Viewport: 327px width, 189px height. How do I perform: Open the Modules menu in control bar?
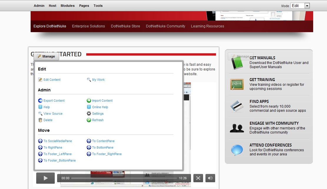point(68,6)
